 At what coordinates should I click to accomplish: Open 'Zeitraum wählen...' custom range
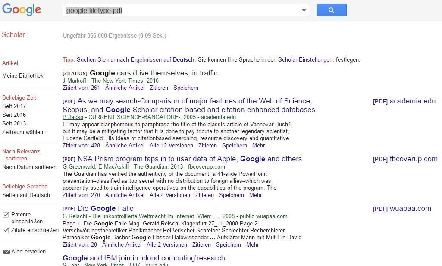[25, 132]
